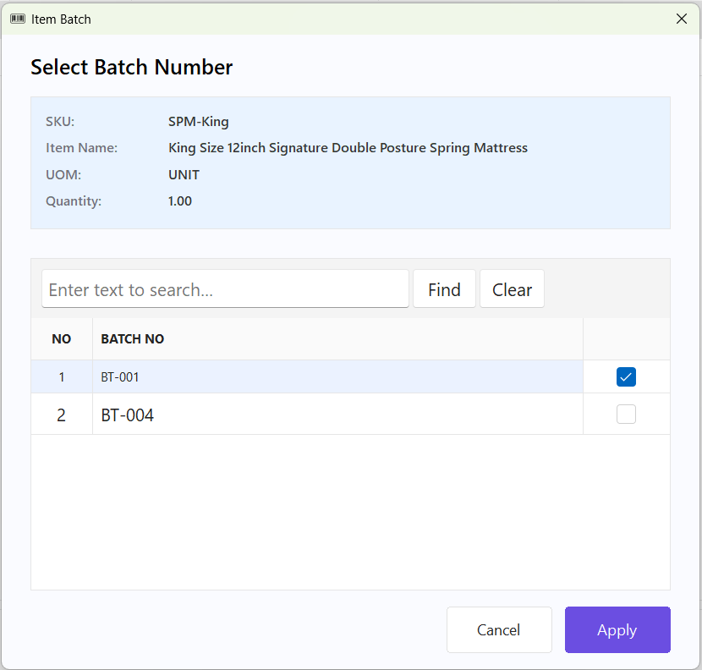This screenshot has height=670, width=702.
Task: Cancel the batch selection
Action: coord(499,629)
